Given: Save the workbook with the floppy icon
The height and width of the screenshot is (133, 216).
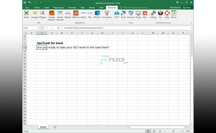Looking at the screenshot, I should point(25,2).
